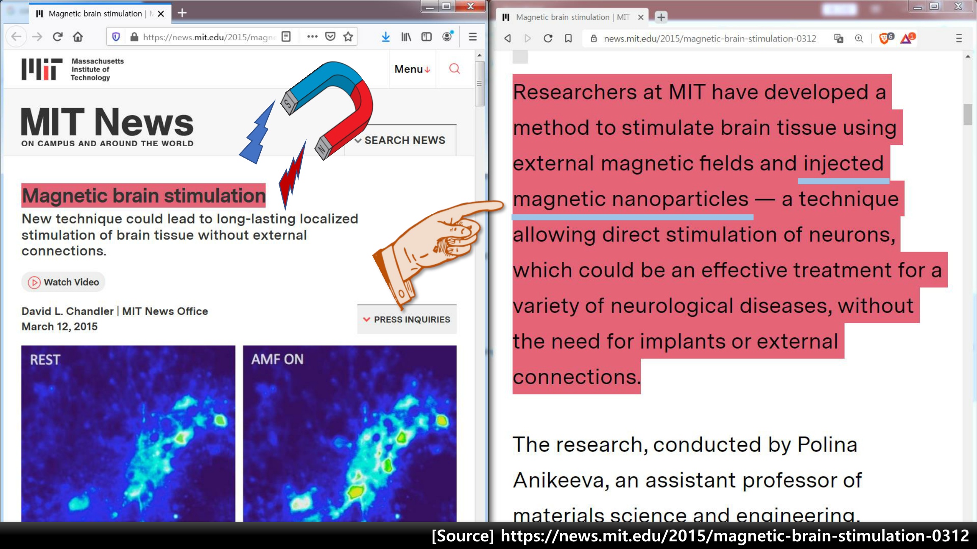Expand MIT site Menu dropdown

tap(412, 69)
